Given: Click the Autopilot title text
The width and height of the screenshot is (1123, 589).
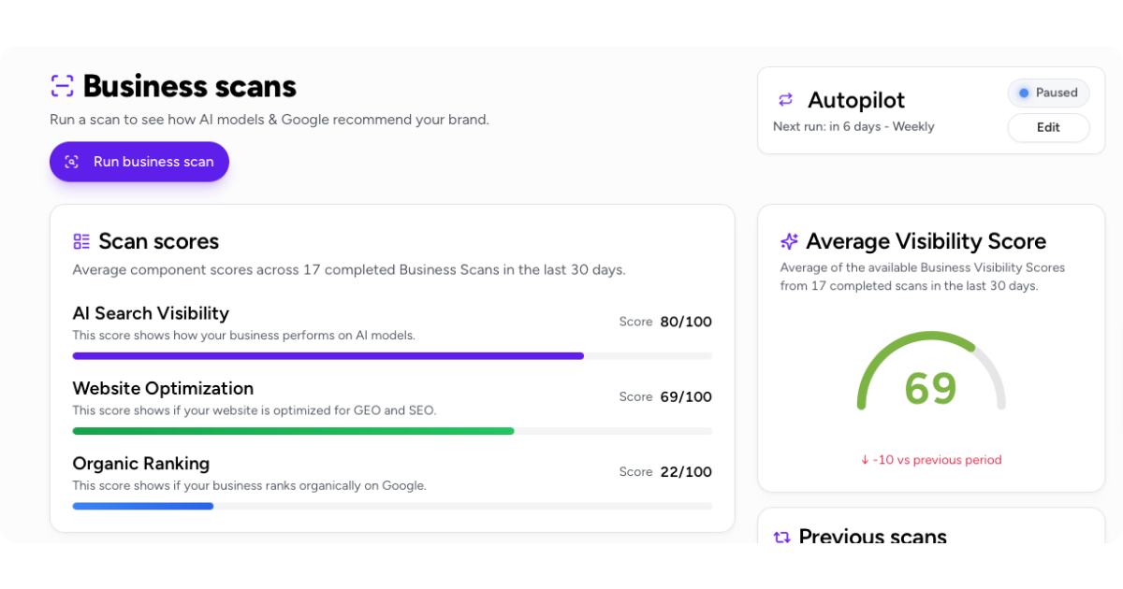Looking at the screenshot, I should pyautogui.click(x=856, y=100).
